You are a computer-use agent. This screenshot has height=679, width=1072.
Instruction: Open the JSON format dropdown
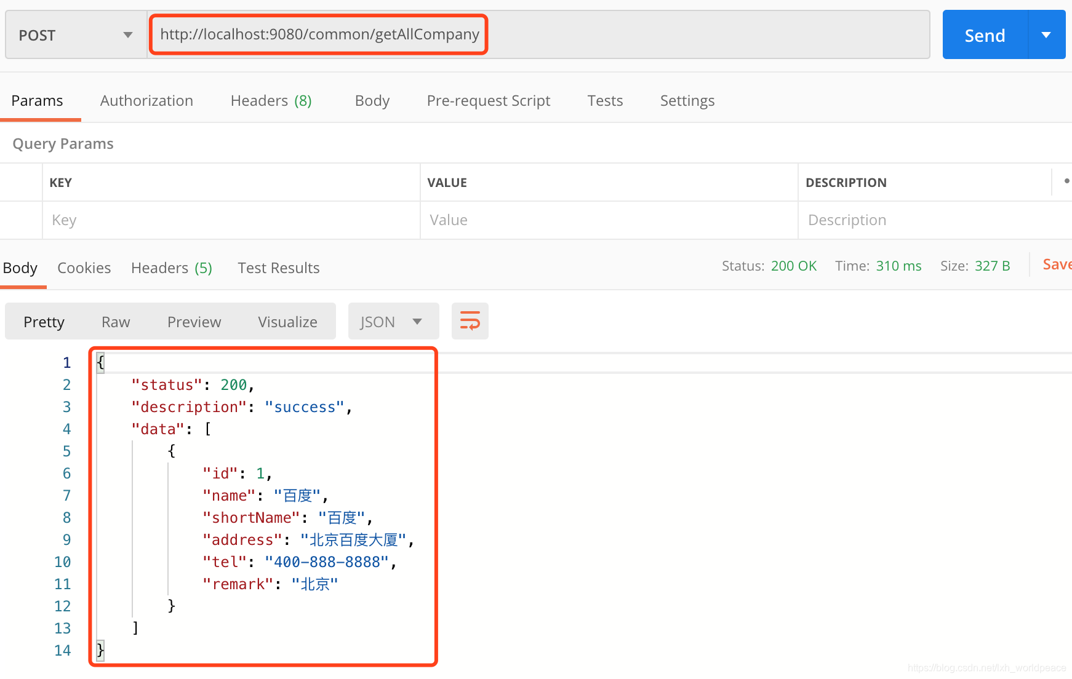393,321
